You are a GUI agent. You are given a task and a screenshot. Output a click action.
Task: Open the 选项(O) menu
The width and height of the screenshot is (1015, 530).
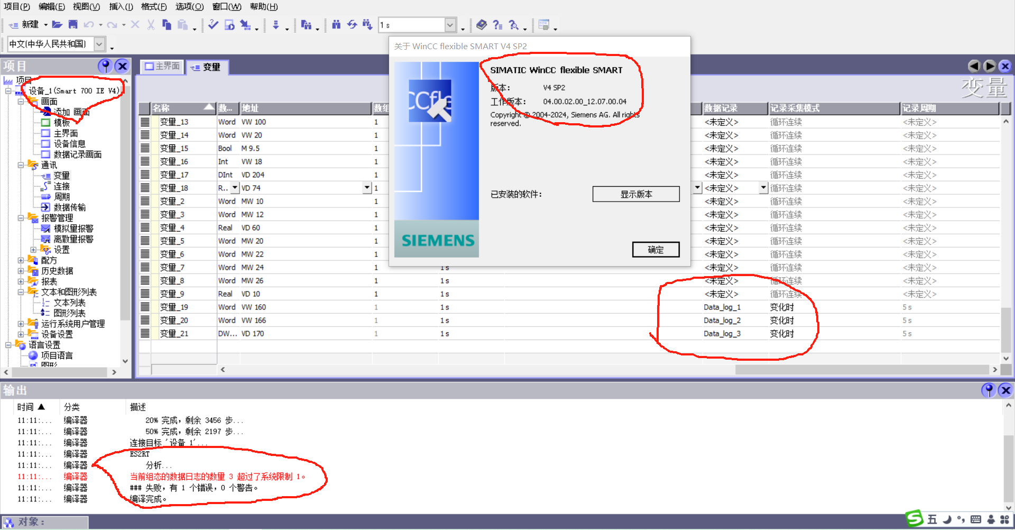pos(189,7)
